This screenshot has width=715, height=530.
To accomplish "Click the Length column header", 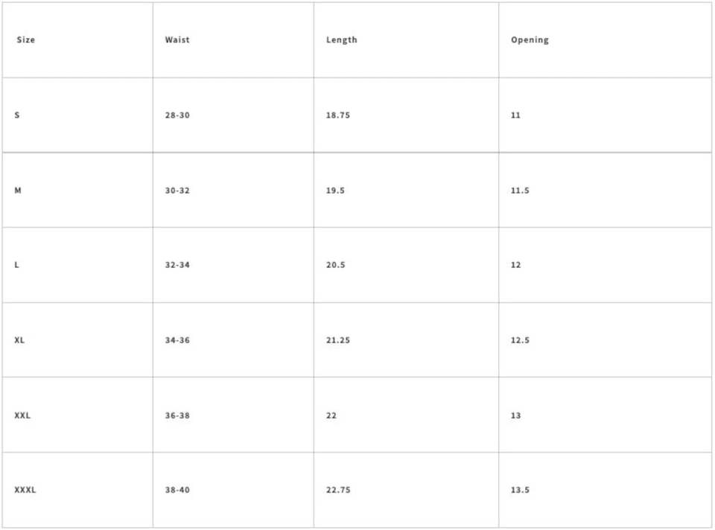I will click(342, 40).
